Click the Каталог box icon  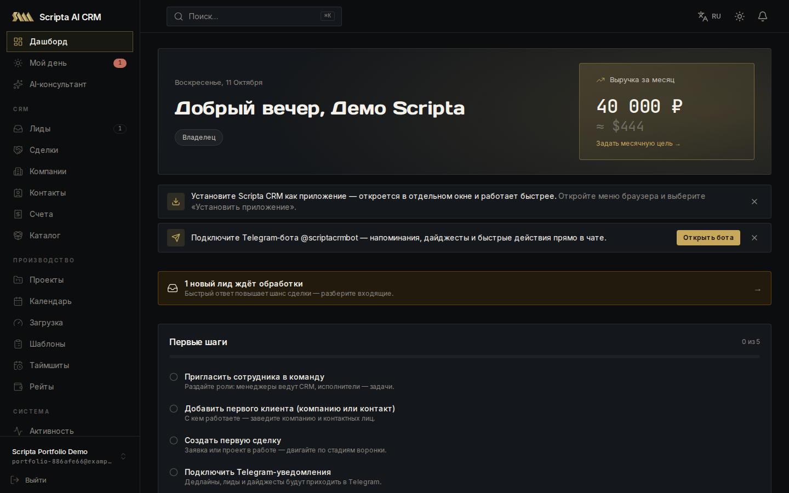(x=18, y=236)
